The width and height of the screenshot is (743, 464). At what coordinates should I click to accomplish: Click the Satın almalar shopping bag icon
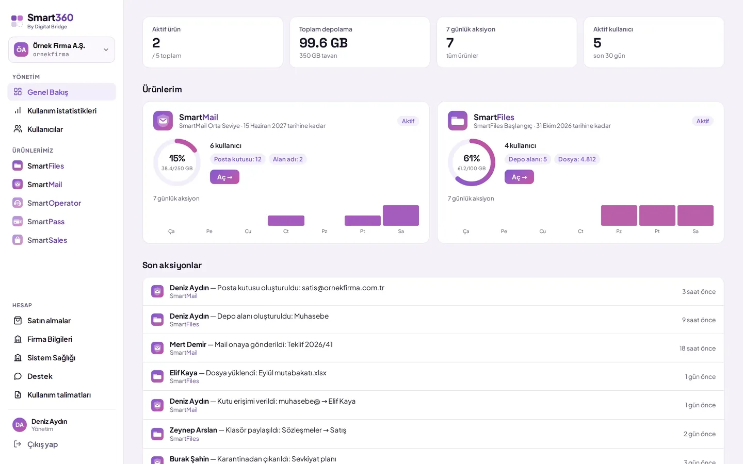coord(18,320)
